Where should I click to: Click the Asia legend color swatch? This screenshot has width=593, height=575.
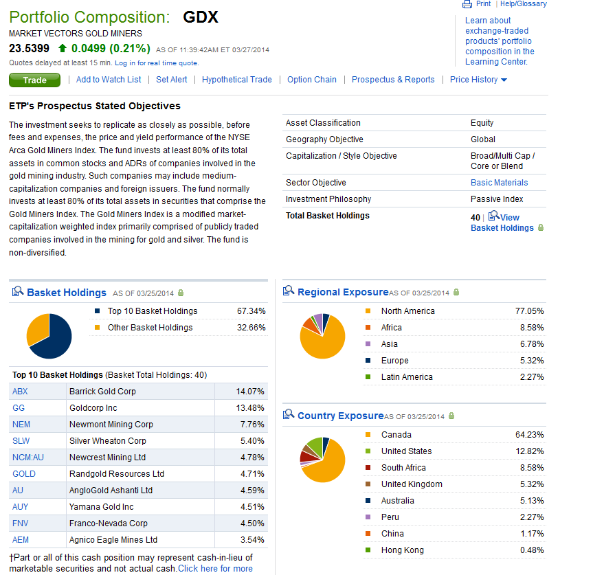point(368,343)
